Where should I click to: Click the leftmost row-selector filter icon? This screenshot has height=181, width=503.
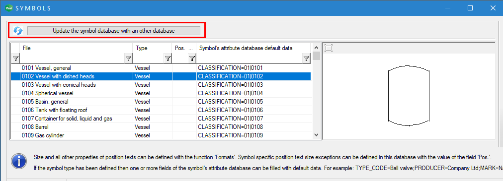coord(15,59)
